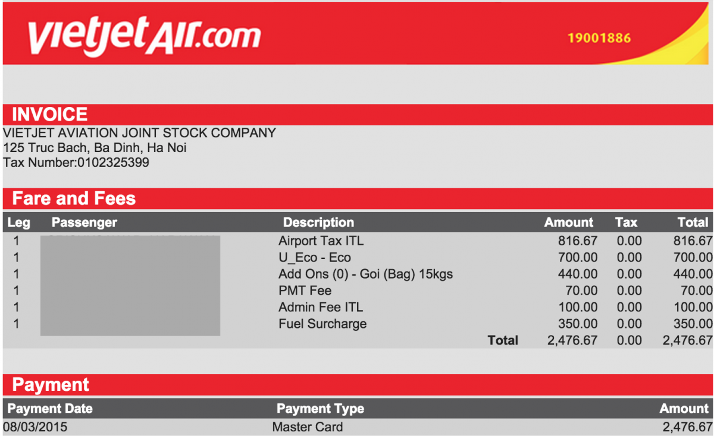This screenshot has width=714, height=436.
Task: Click the Amount cell 70.00 for PMT Fee
Action: 581,291
